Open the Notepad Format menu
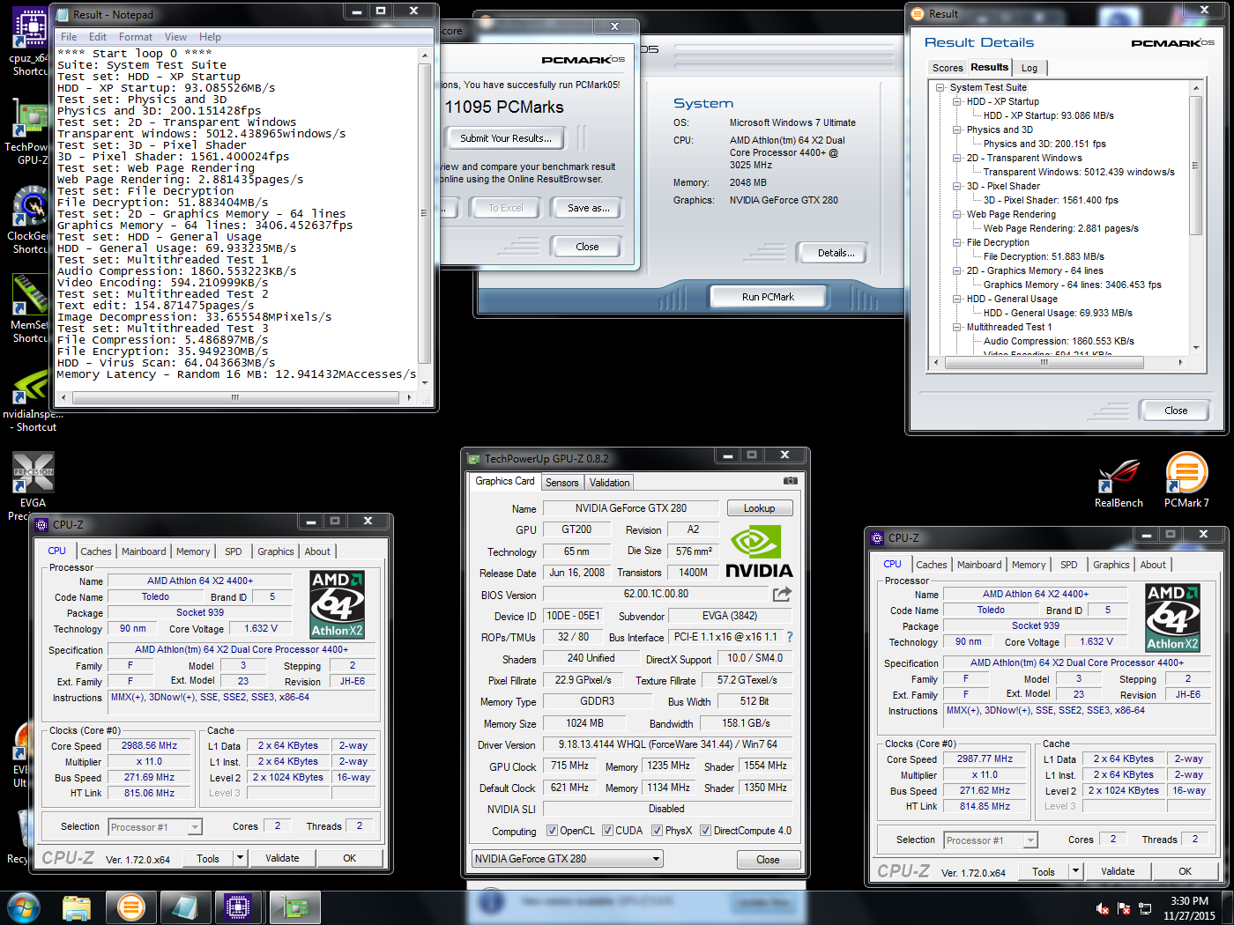Viewport: 1234px width, 925px height. click(x=136, y=37)
